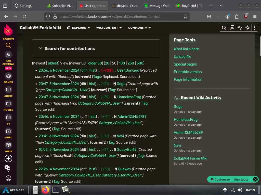Open CollabVM Forkie Wiki recent activity link
The image size is (261, 195).
[x=190, y=158]
